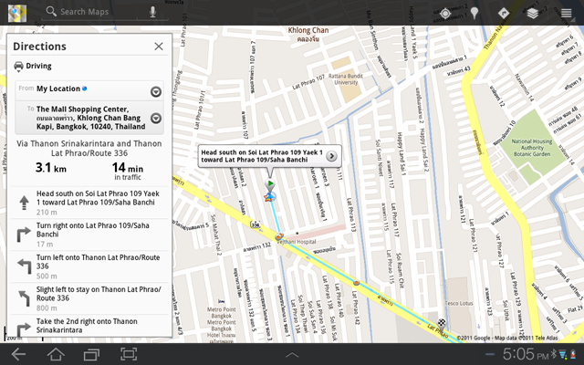Close the Directions panel
Screen dimensions: 584x365
pyautogui.click(x=159, y=47)
